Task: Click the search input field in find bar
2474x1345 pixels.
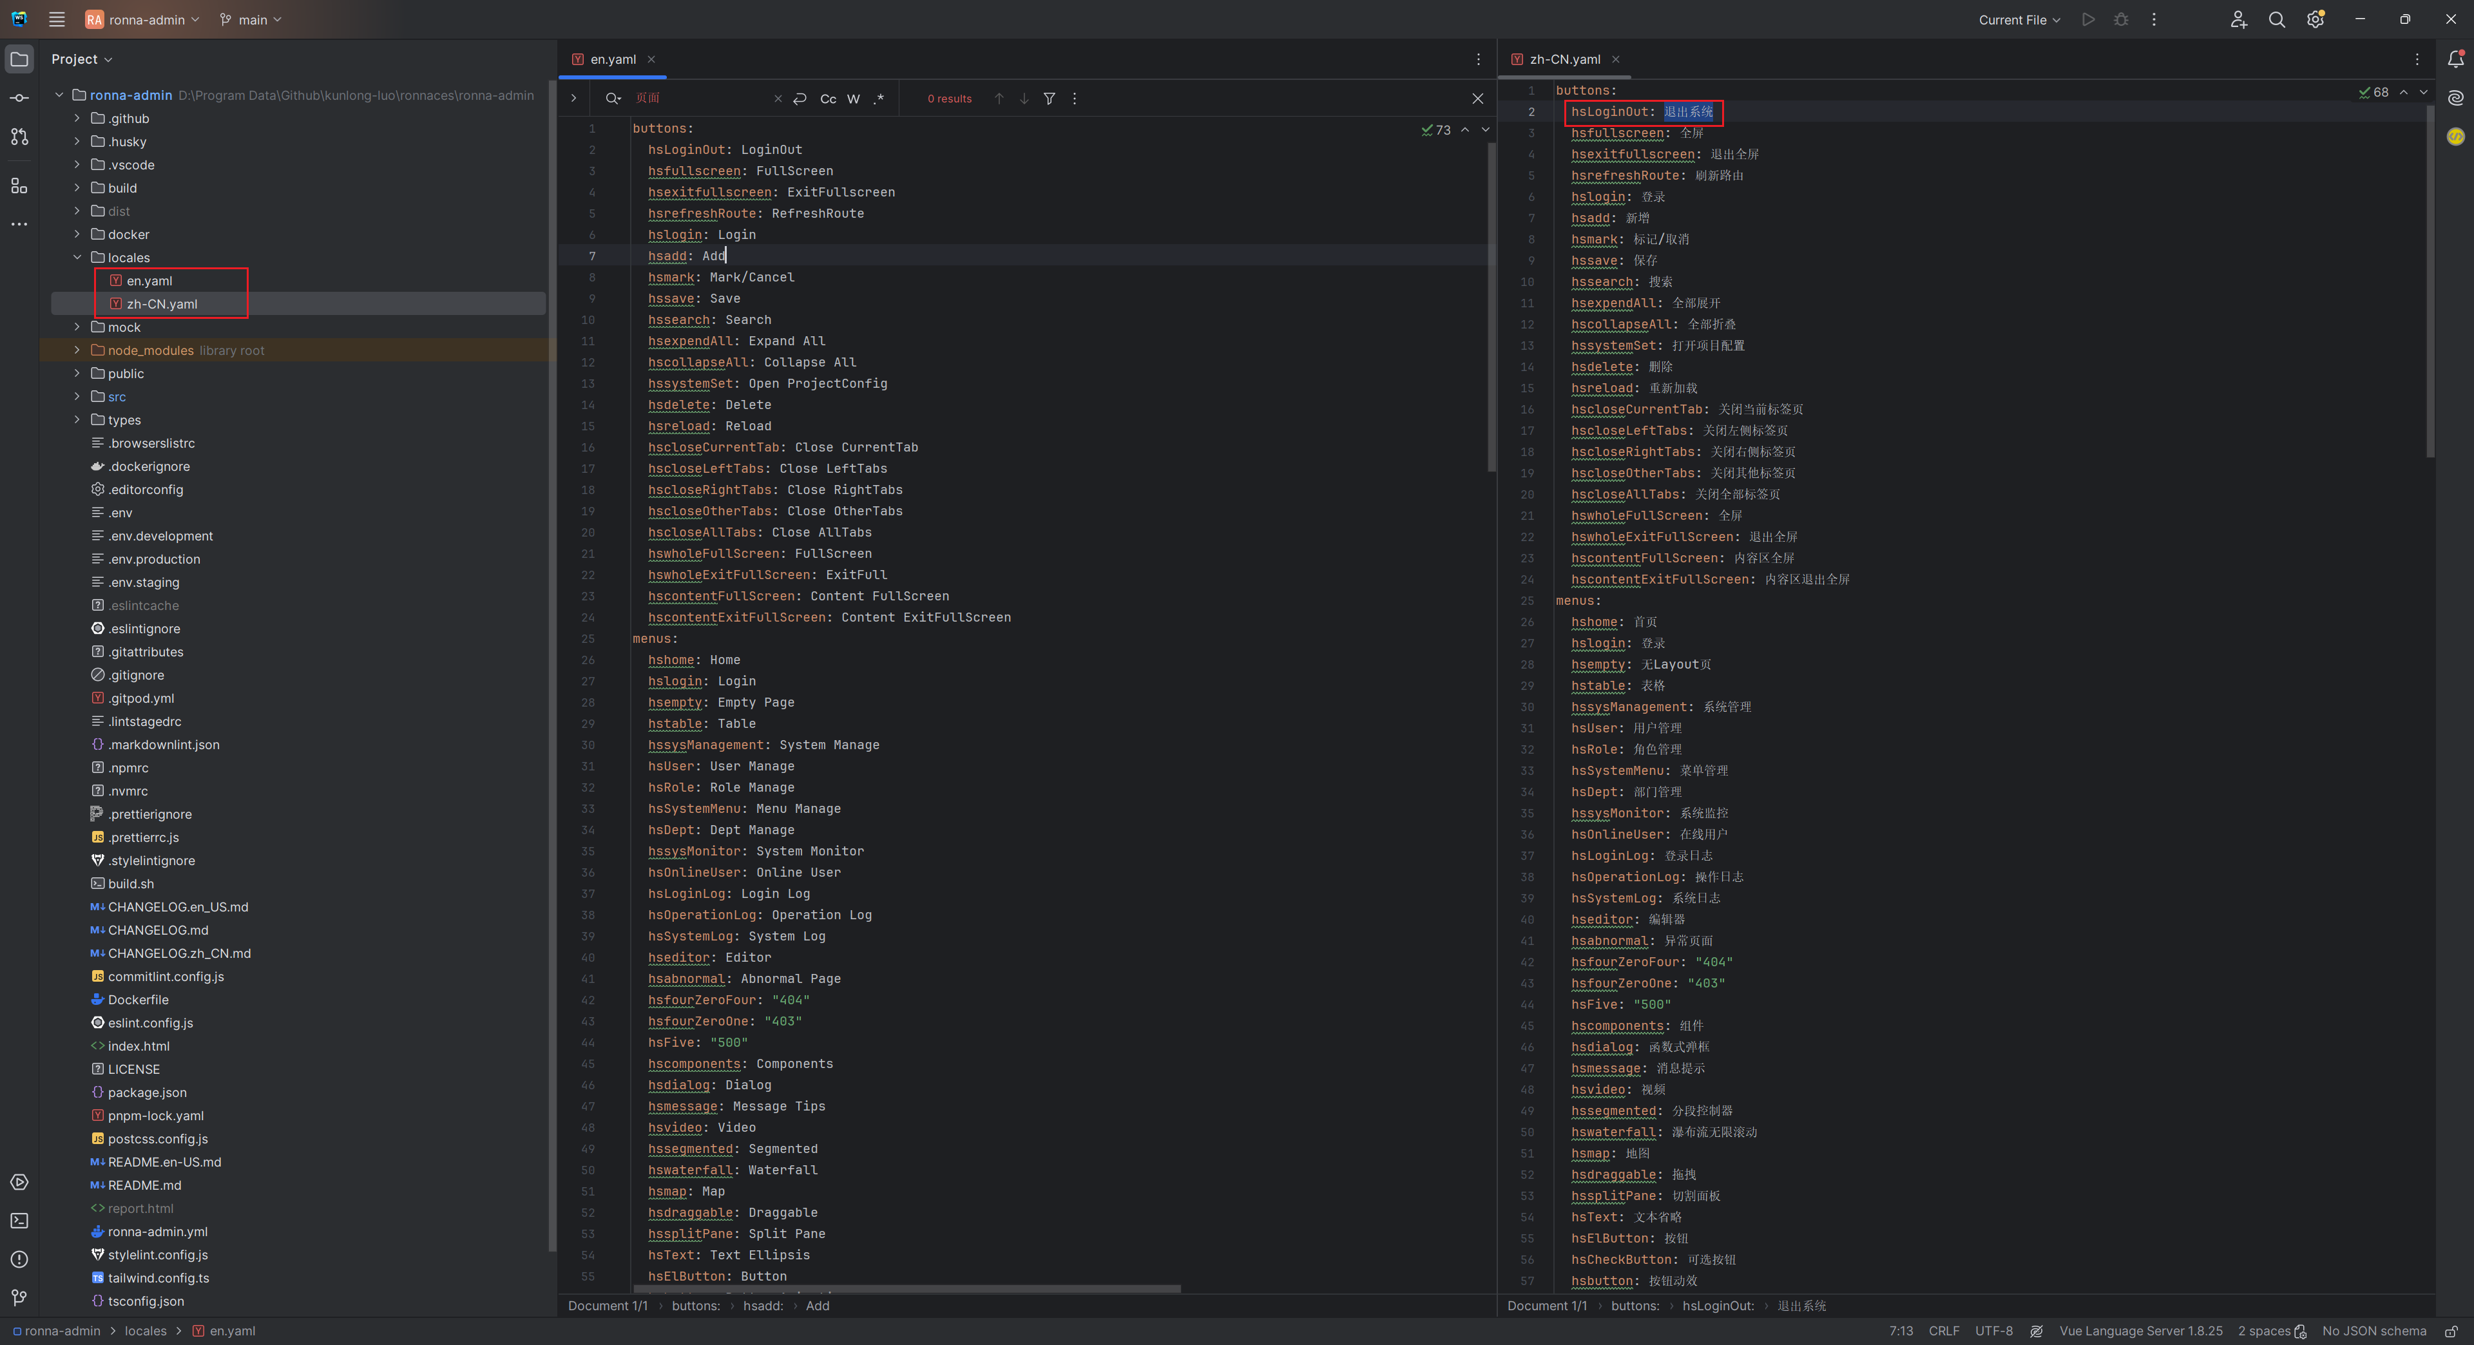Action: [701, 98]
